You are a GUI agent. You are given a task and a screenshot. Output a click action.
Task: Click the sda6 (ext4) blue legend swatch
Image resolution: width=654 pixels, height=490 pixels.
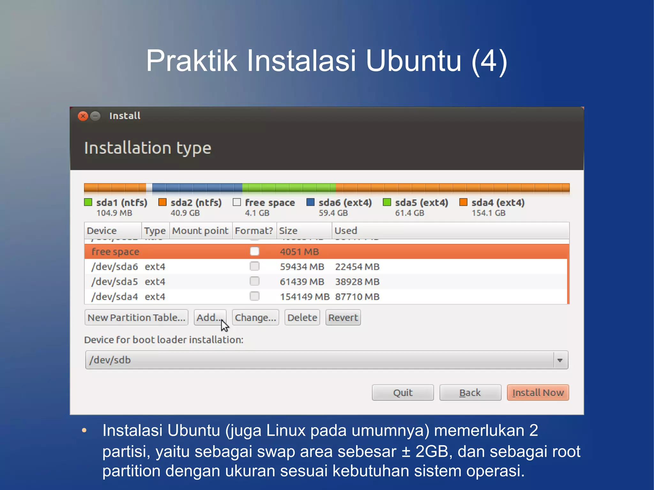310,202
